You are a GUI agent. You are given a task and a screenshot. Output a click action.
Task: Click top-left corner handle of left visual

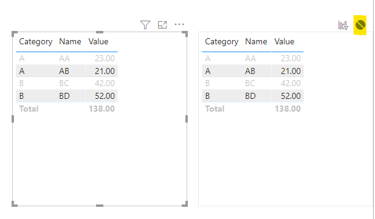[15, 34]
